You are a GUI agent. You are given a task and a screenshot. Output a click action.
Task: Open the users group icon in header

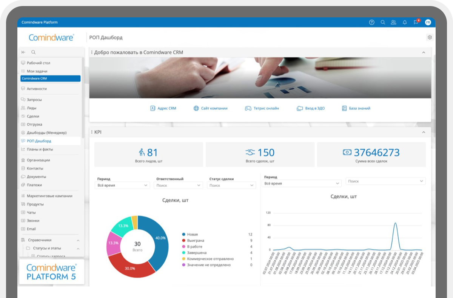[x=393, y=22]
